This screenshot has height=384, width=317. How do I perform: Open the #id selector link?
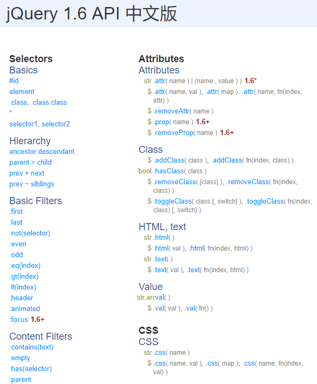click(14, 81)
